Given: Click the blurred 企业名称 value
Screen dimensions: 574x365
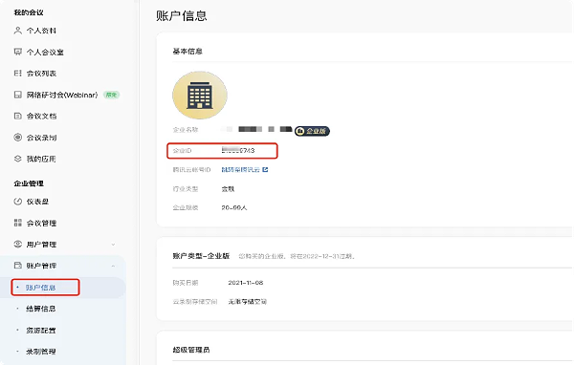Looking at the screenshot, I should (x=256, y=129).
